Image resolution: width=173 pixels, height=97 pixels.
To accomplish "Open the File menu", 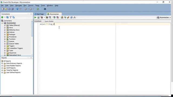I will pyautogui.click(x=2, y=5).
